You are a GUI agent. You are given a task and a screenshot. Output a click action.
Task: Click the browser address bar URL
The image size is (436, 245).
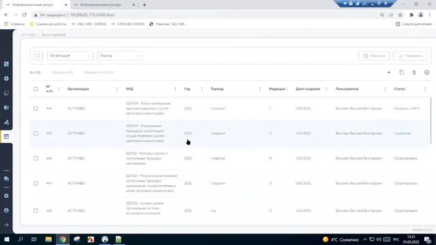coord(93,15)
